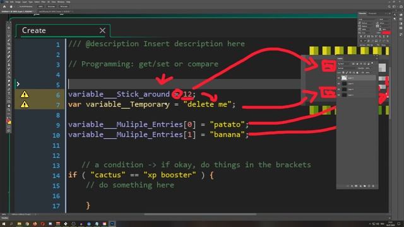Toggle lock all in Layers panel
The height and width of the screenshot is (227, 404).
tap(357, 73)
